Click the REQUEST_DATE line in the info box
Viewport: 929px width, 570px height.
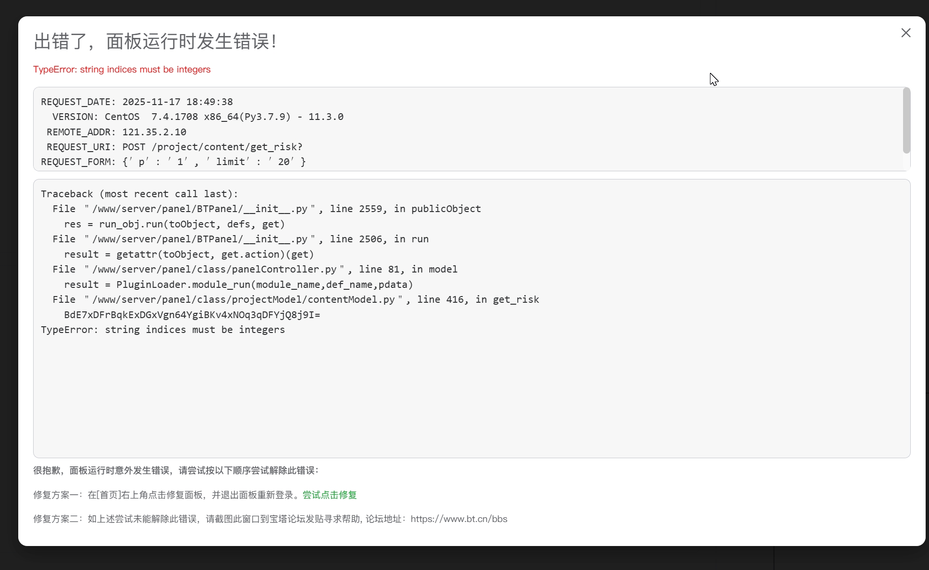coord(137,102)
